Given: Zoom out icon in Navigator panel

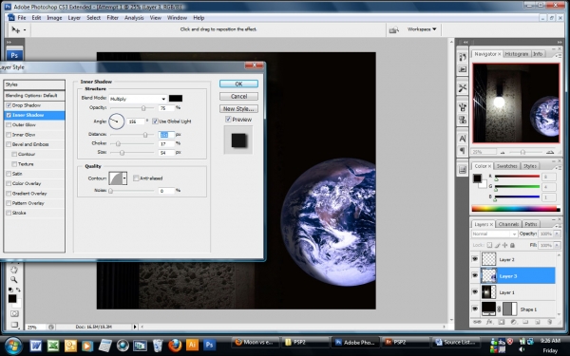Looking at the screenshot, I should (x=503, y=152).
